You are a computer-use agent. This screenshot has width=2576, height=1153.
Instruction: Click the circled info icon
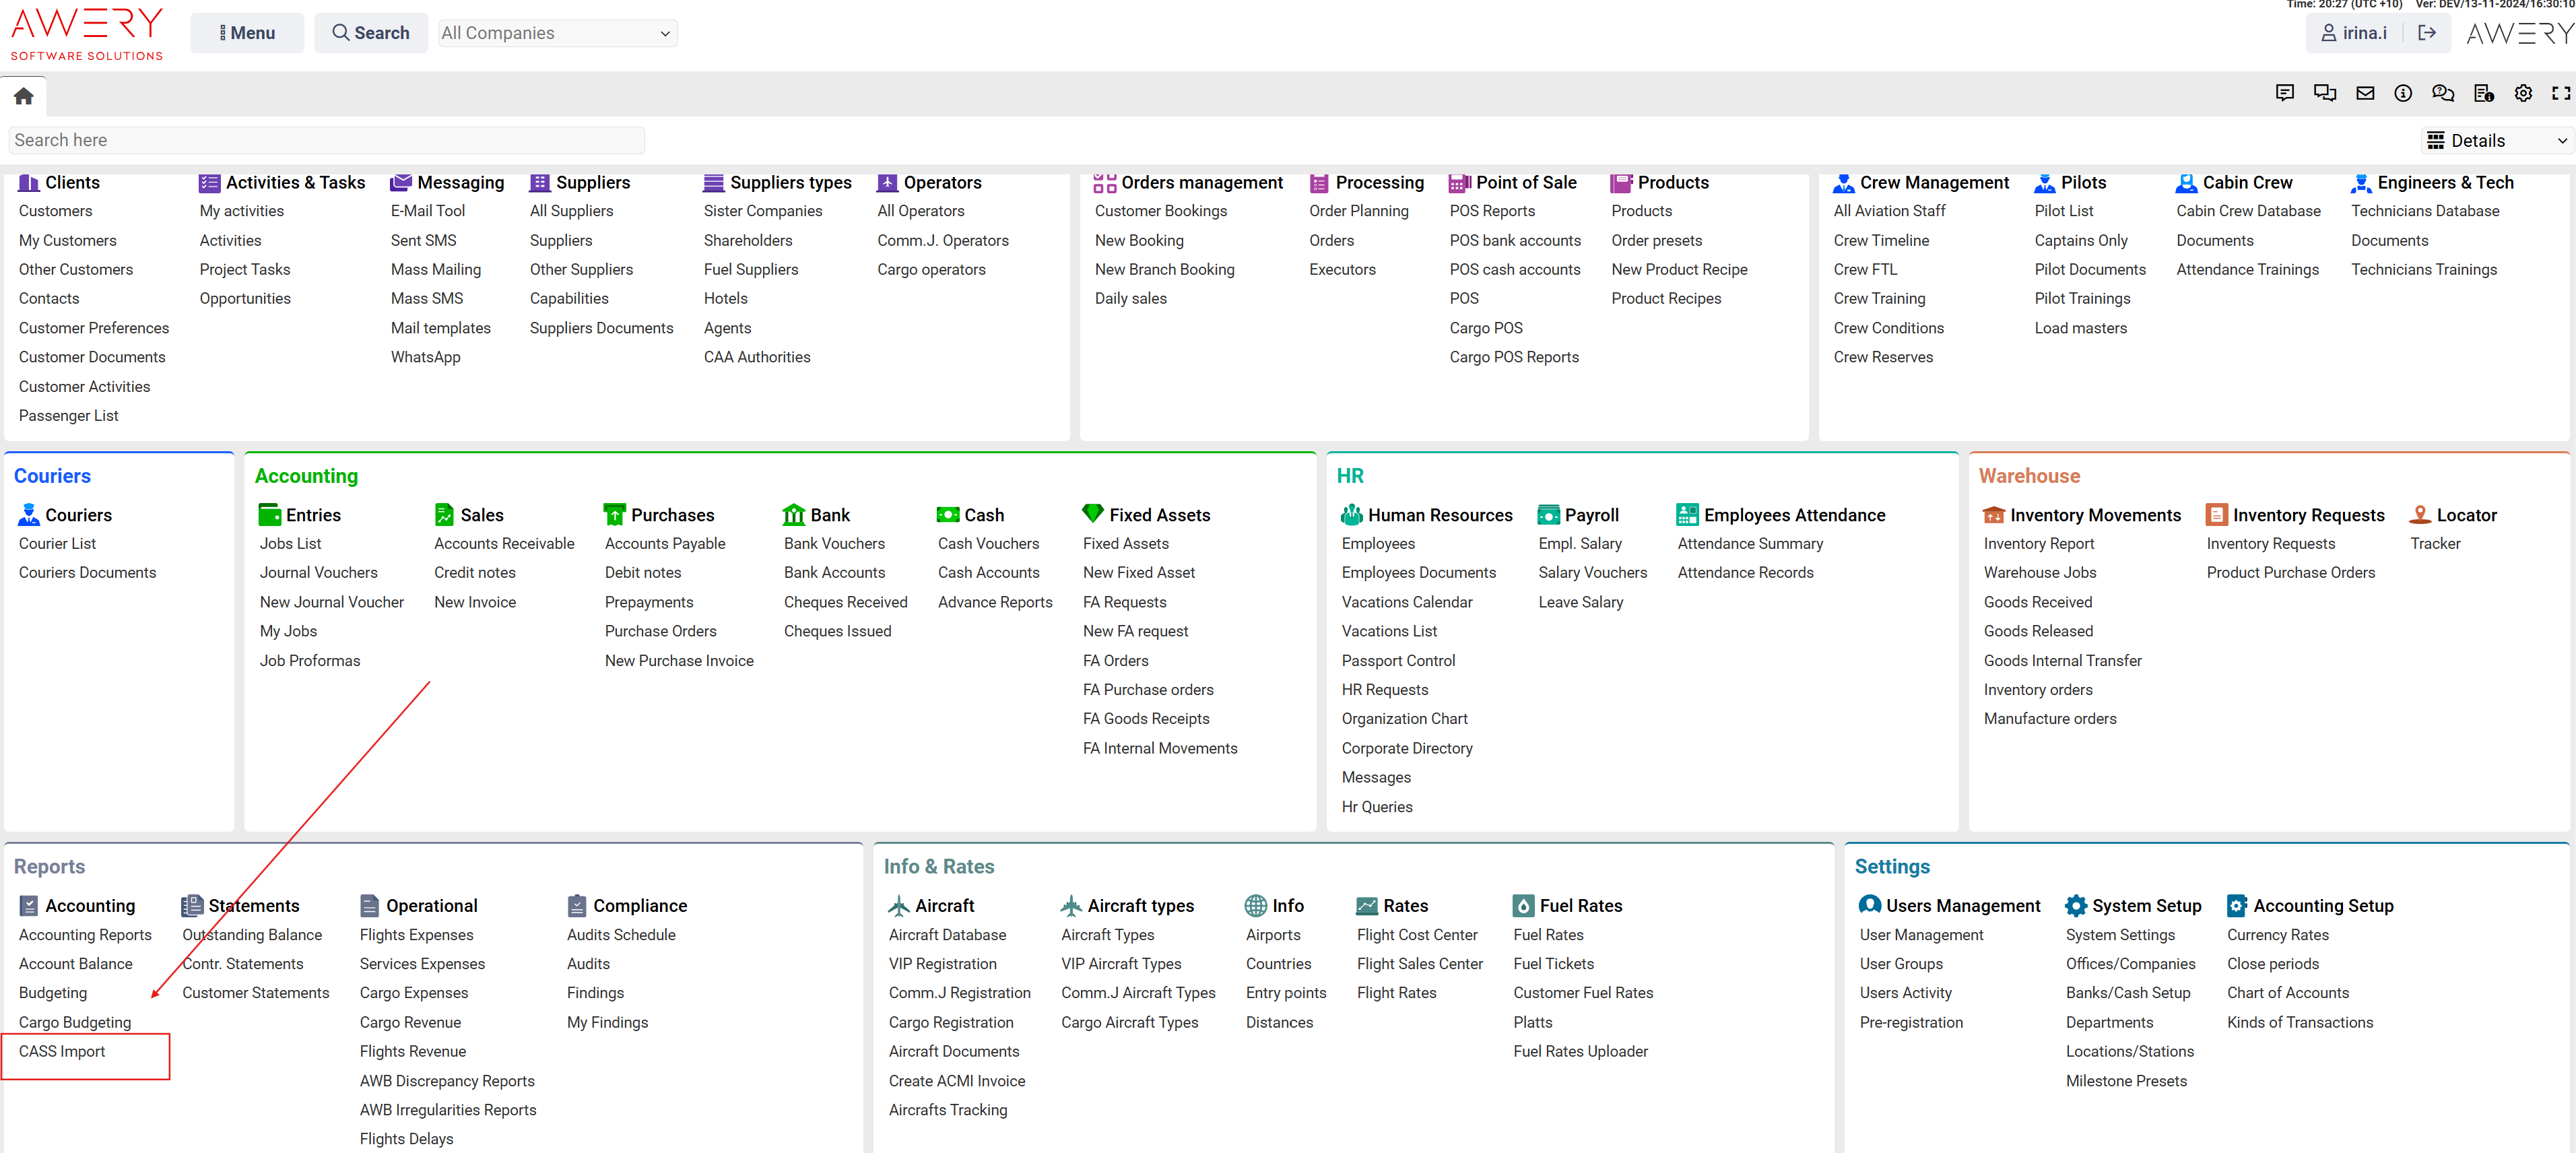2403,93
